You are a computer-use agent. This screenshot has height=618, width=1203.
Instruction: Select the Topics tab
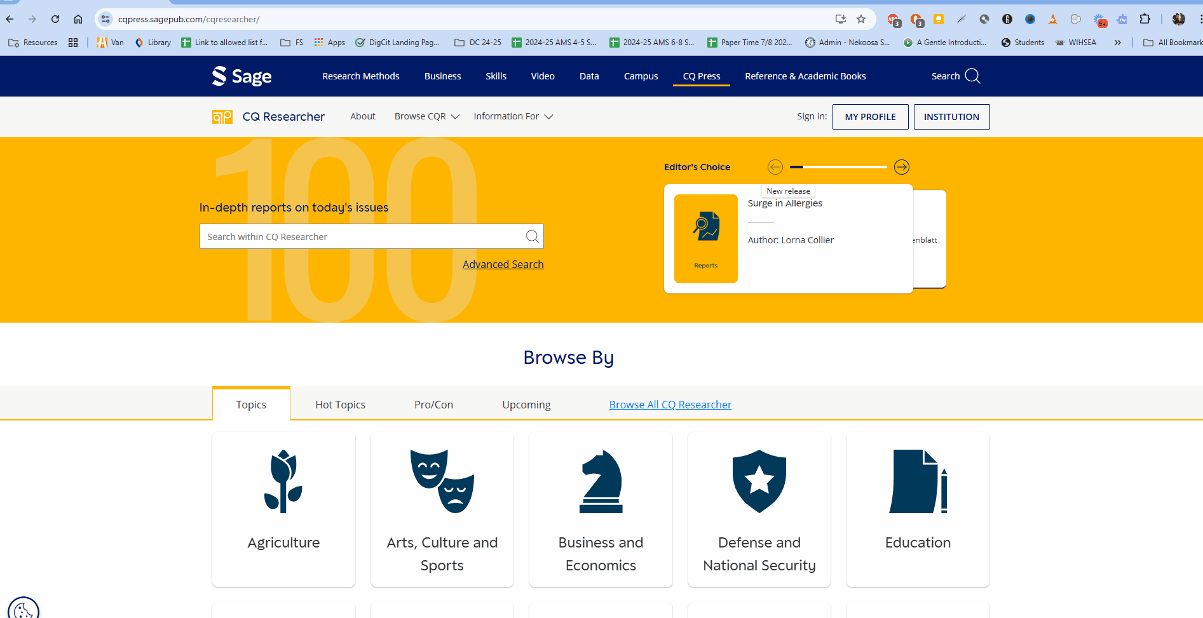251,405
